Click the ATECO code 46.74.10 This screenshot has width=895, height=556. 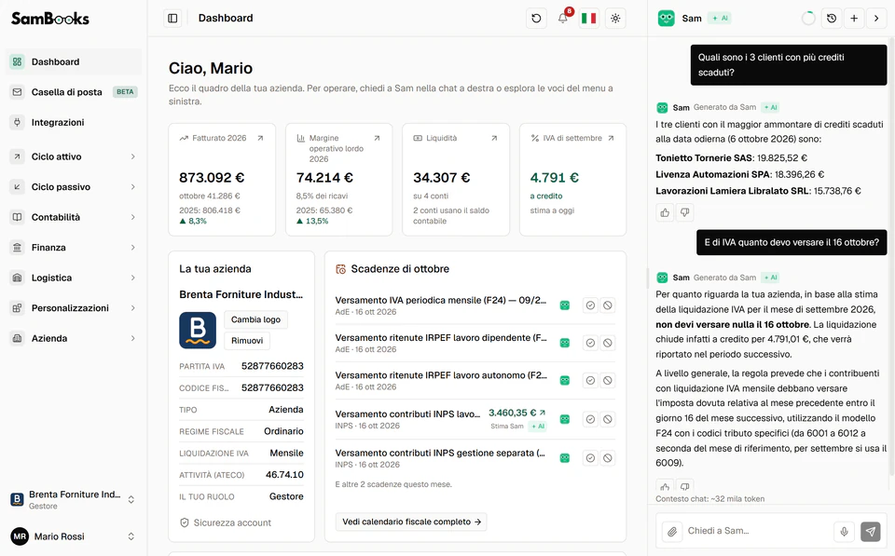(x=284, y=474)
